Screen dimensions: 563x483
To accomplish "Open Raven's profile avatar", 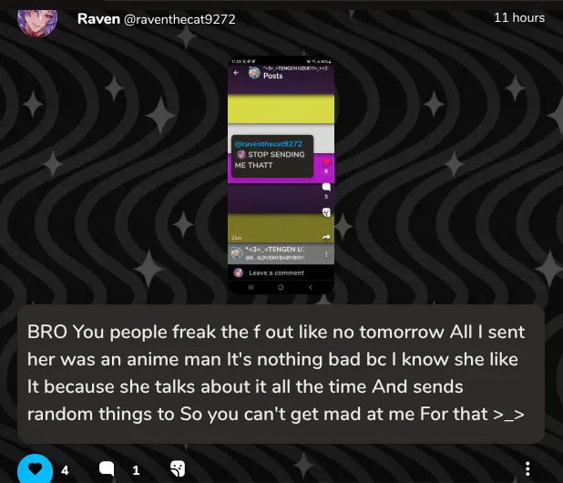I will click(37, 22).
